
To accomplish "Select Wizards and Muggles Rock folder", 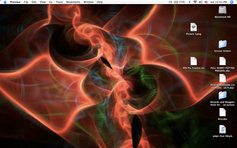I will point(222,95).
